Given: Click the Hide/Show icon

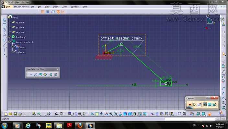Looking at the screenshot, I should [140, 114].
